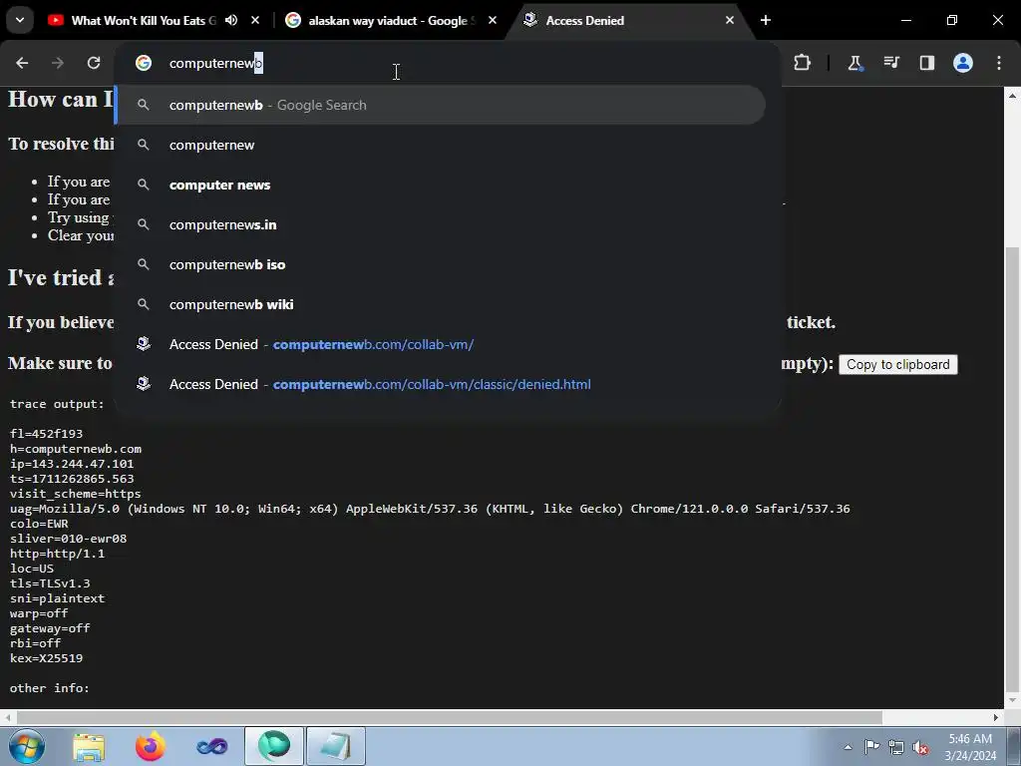Toggle the side panel icon
This screenshot has width=1021, height=766.
[x=926, y=63]
